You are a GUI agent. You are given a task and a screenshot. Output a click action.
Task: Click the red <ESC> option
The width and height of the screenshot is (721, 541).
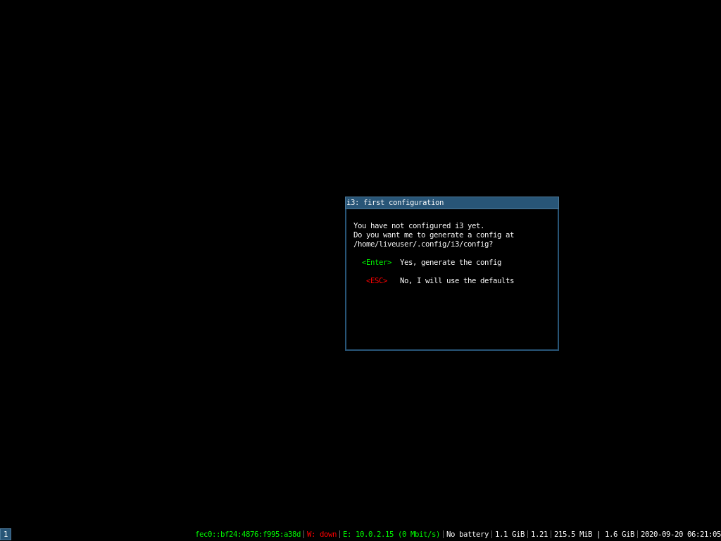(377, 280)
